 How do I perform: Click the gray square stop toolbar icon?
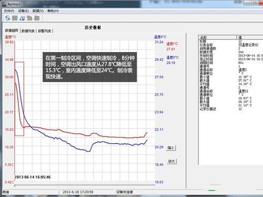pos(15,18)
